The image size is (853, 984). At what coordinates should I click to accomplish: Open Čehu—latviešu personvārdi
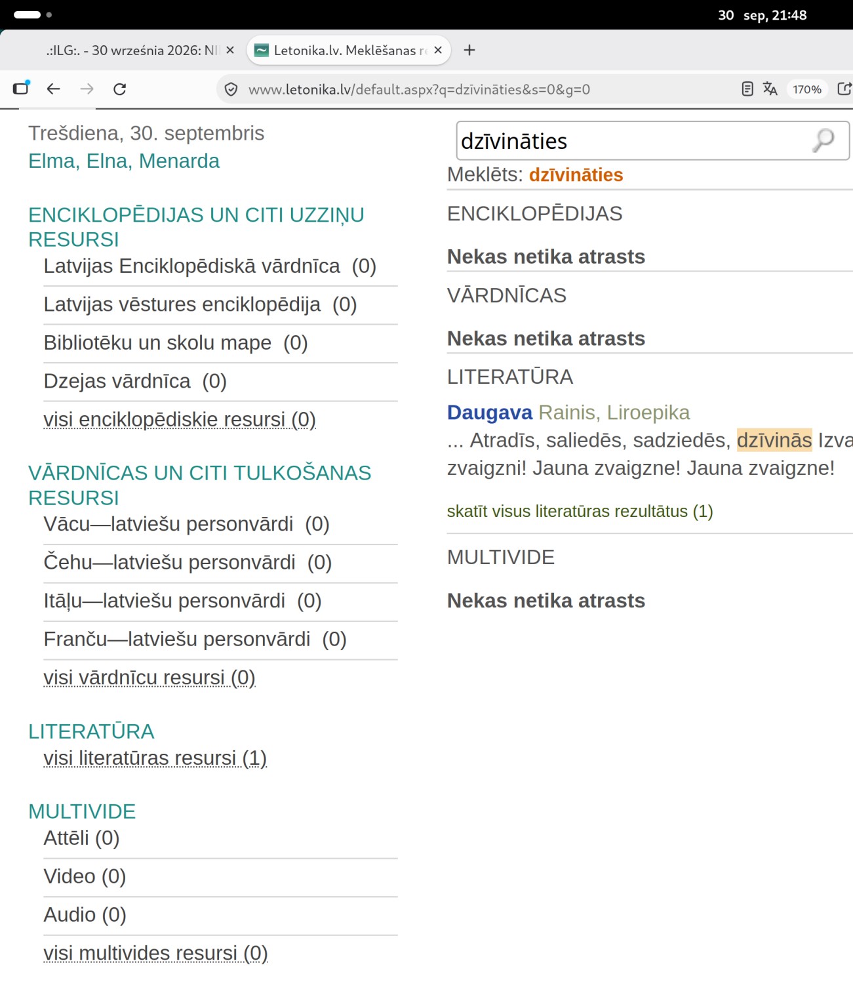(x=188, y=562)
